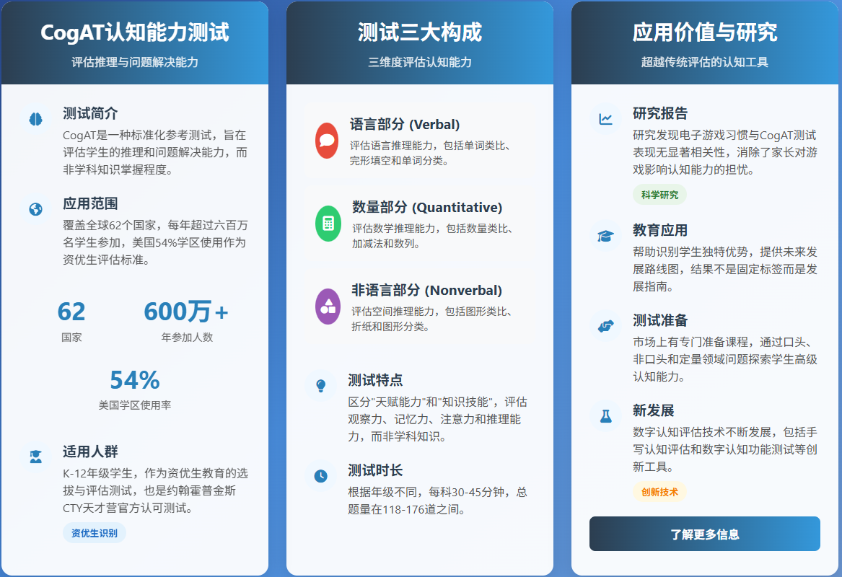
Task: Click the 教育应用 heading
Action: 660,230
